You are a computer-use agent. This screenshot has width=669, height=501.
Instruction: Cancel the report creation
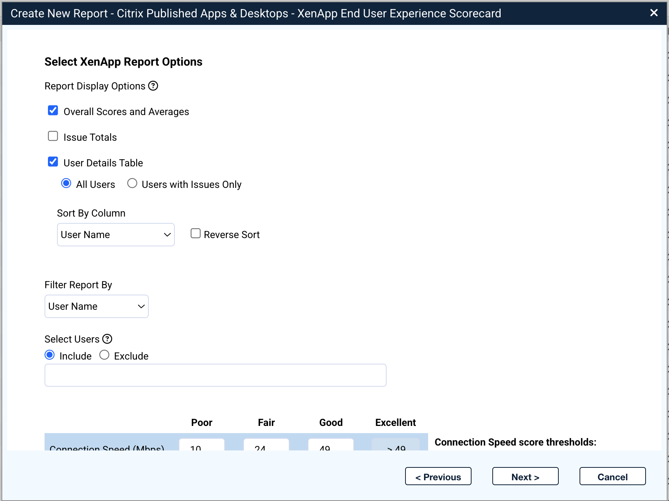pos(613,476)
